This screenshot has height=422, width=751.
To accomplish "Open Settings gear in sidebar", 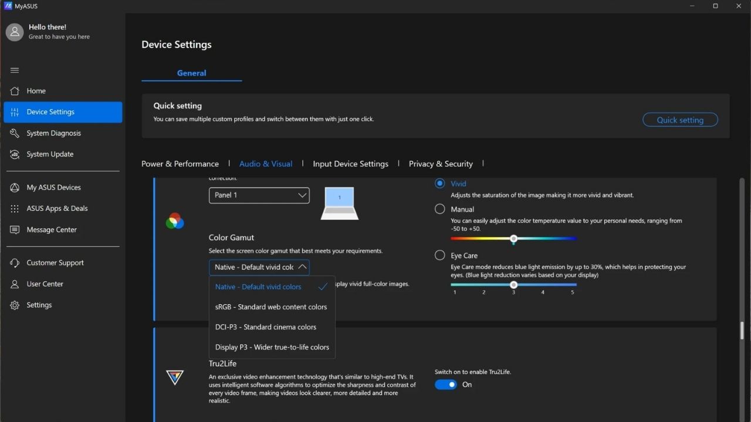I will [x=15, y=305].
